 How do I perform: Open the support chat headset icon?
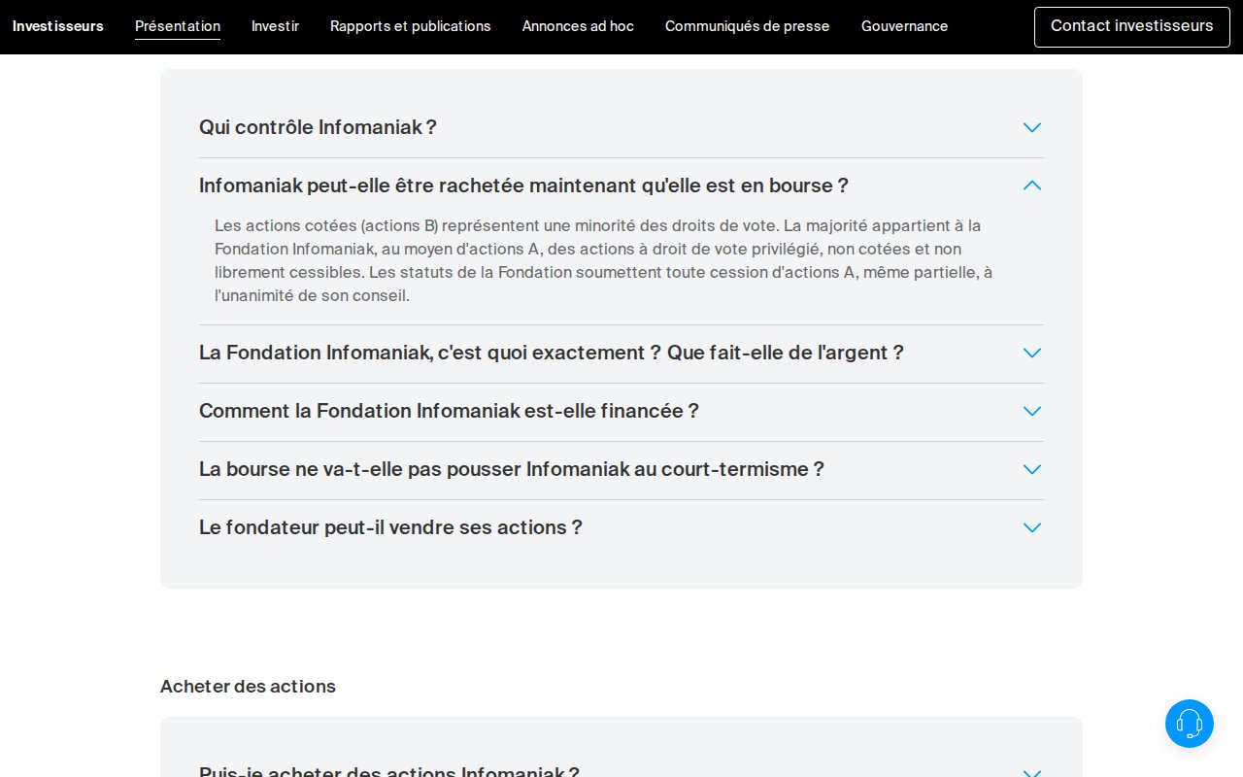(x=1190, y=724)
